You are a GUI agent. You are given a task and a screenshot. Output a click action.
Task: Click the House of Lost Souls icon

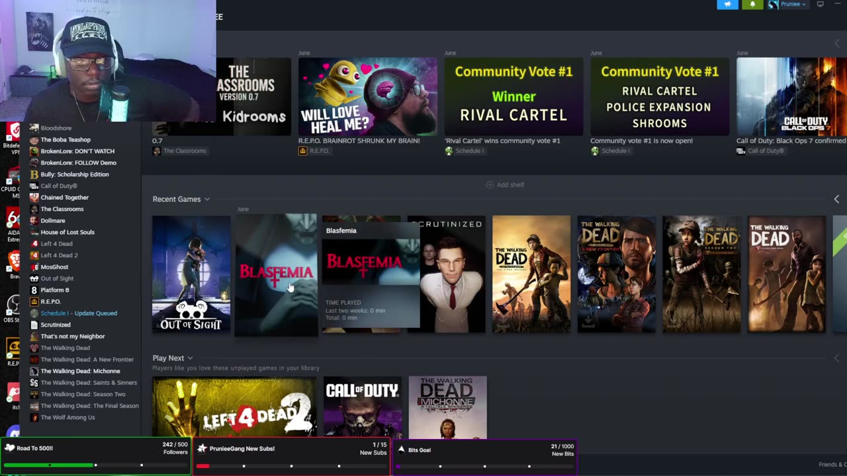34,232
